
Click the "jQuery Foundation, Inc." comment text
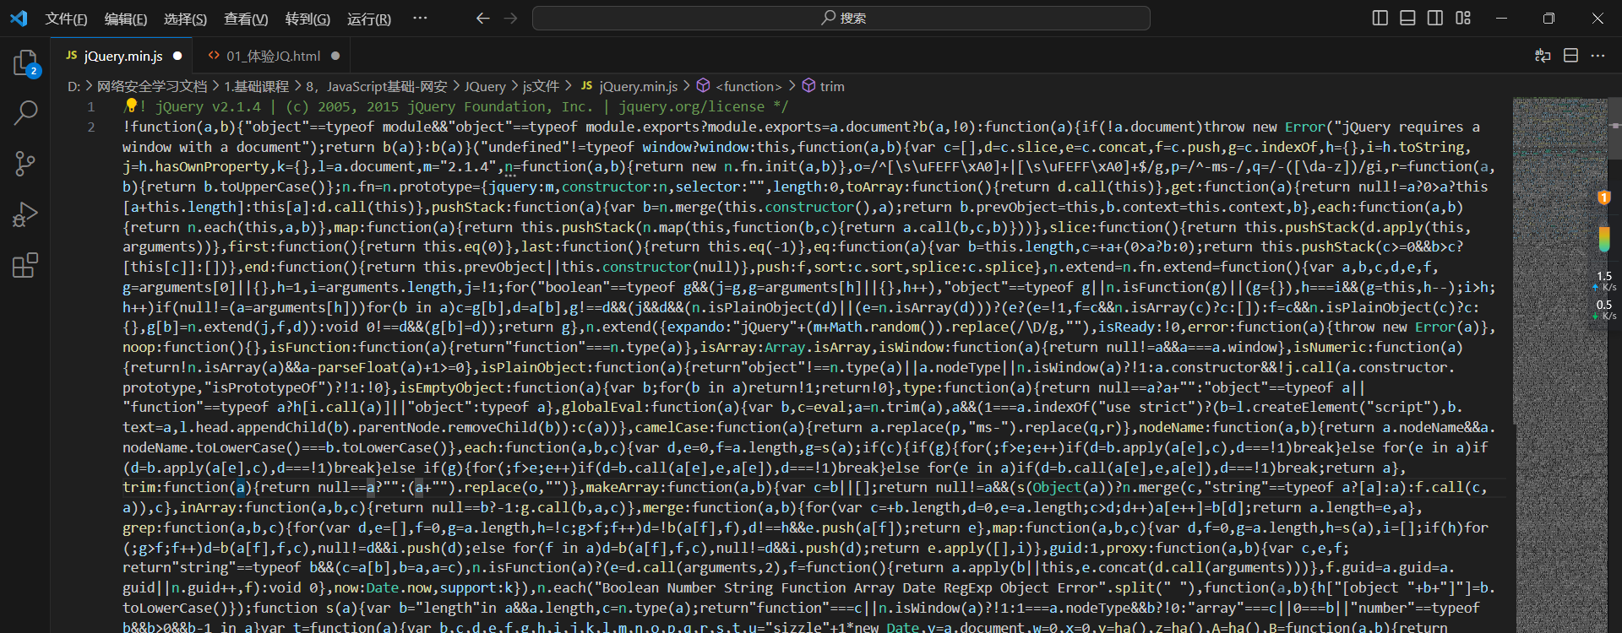(x=501, y=106)
